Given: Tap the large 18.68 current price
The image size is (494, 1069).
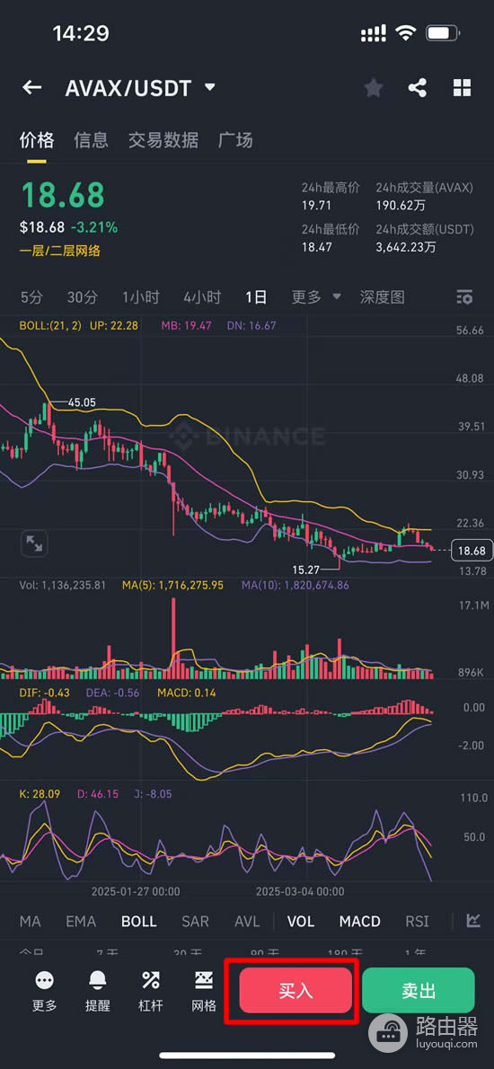Looking at the screenshot, I should [x=63, y=196].
